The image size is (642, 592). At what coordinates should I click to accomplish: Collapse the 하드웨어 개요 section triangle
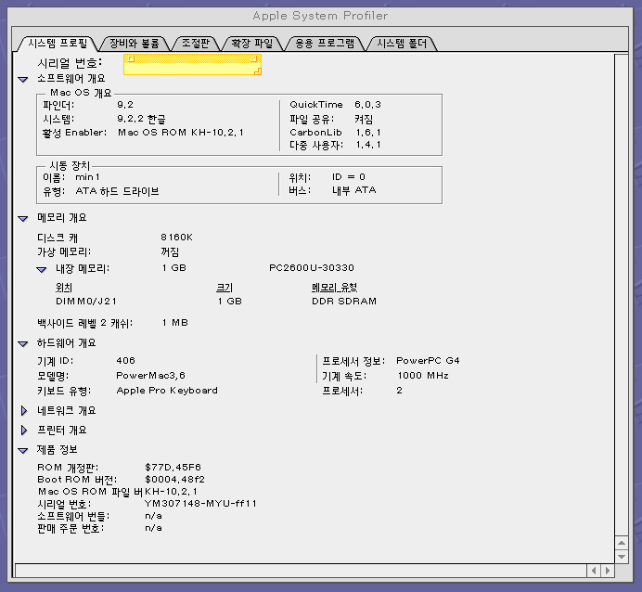click(22, 342)
